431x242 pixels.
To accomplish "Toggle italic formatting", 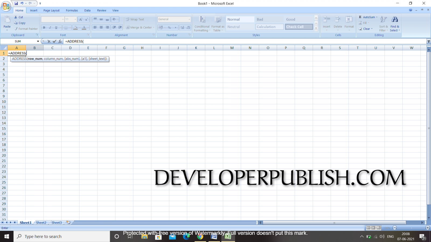I will [x=50, y=27].
